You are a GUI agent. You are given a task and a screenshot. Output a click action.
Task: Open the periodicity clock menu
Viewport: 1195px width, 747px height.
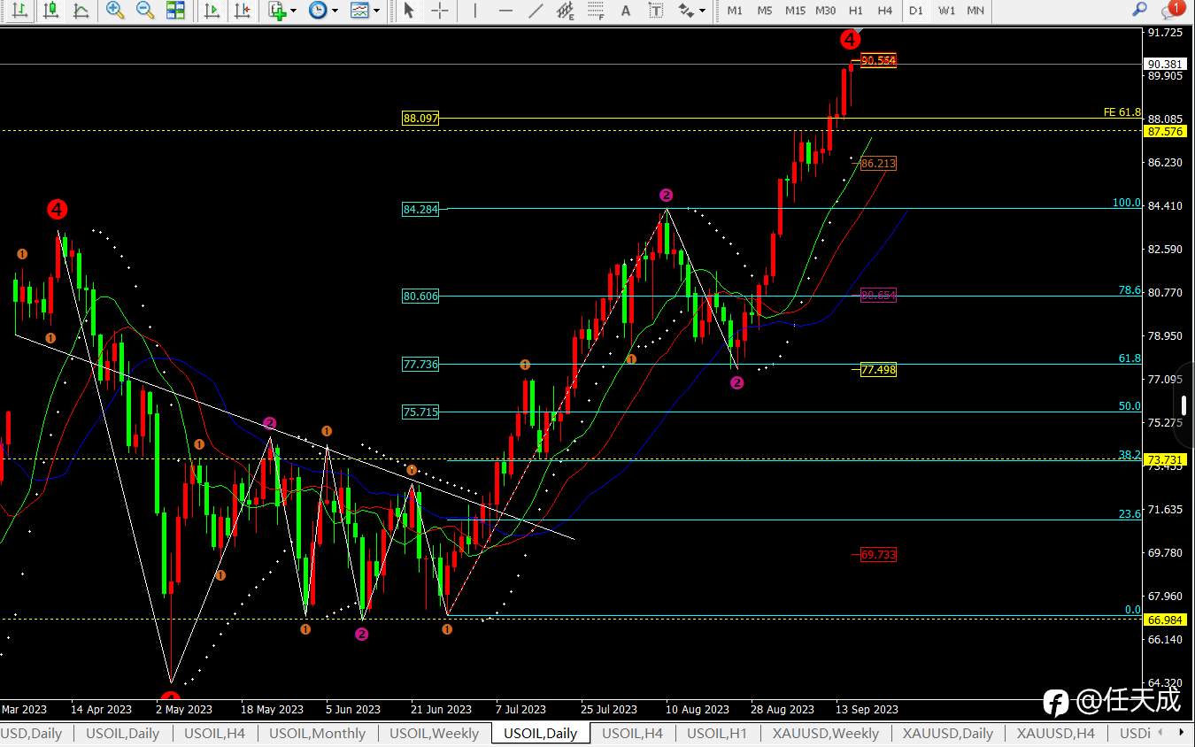[317, 11]
